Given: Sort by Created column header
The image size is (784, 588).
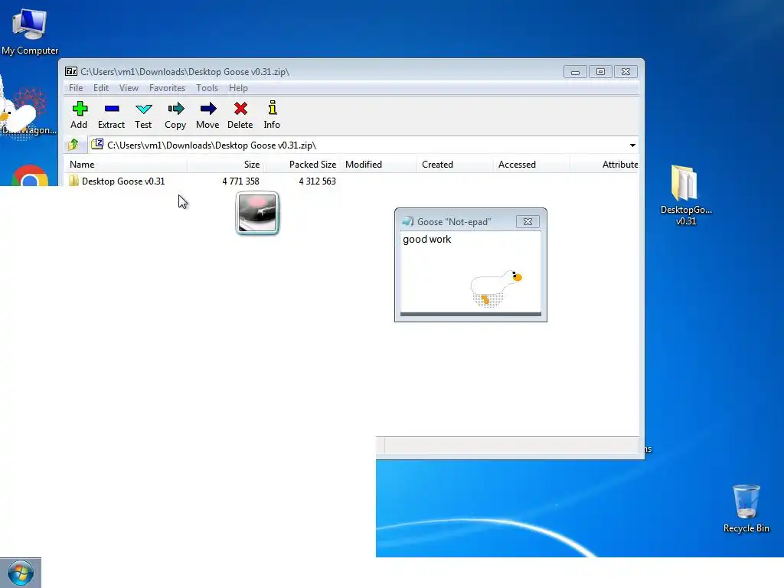Looking at the screenshot, I should [455, 165].
